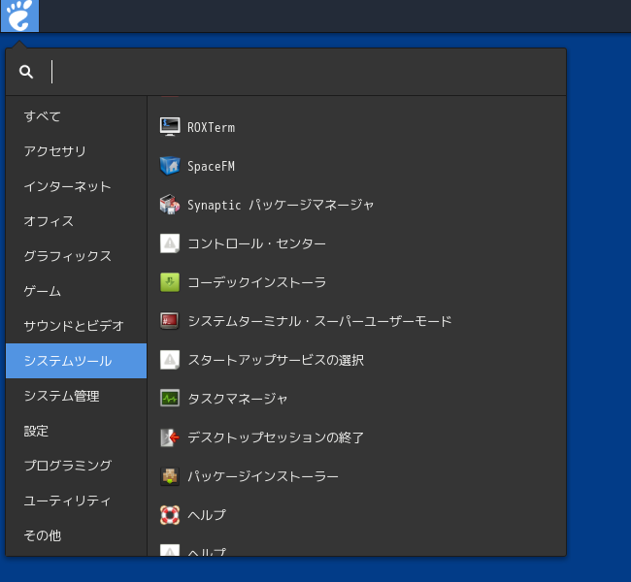The width and height of the screenshot is (631, 582).
Task: Click the Synaptic パッケージマネージャ label
Action: pyautogui.click(x=281, y=205)
